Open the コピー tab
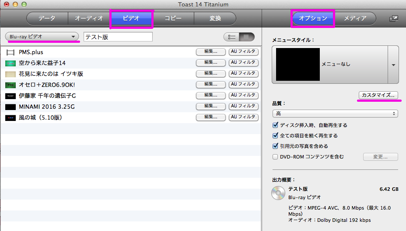The image size is (406, 231). pyautogui.click(x=173, y=18)
